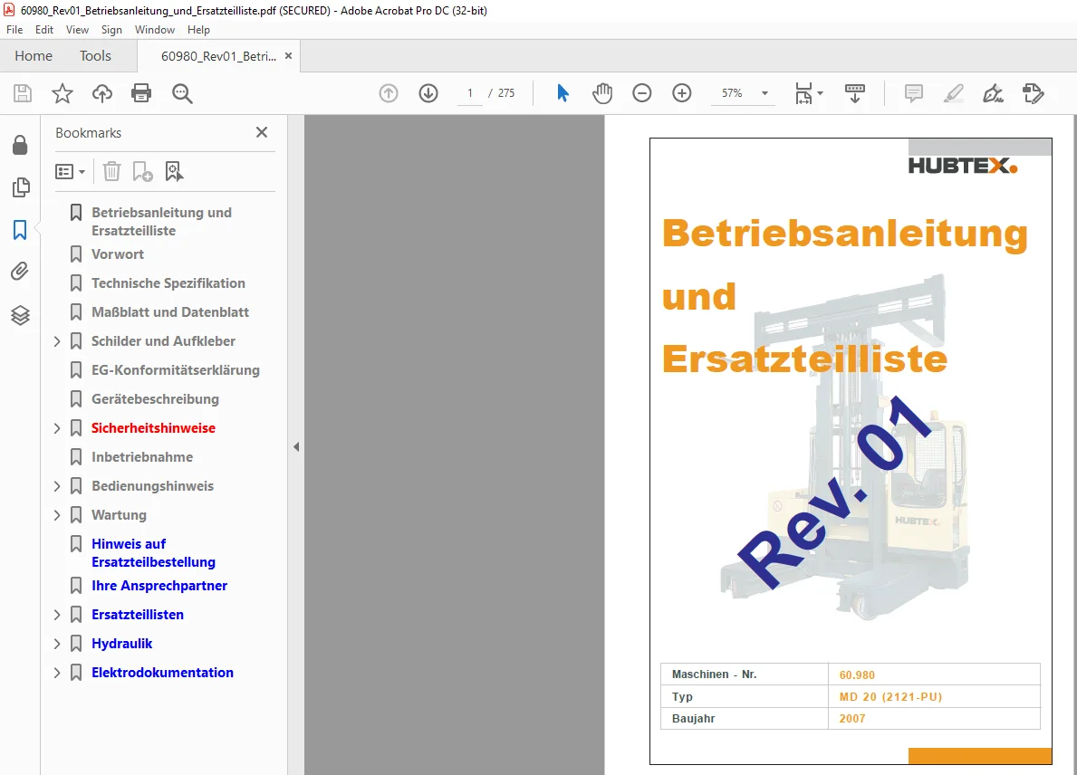Go to previous page arrow icon
The height and width of the screenshot is (775, 1077).
pos(389,93)
